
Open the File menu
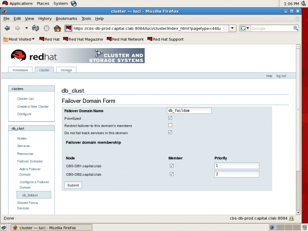pos(6,18)
